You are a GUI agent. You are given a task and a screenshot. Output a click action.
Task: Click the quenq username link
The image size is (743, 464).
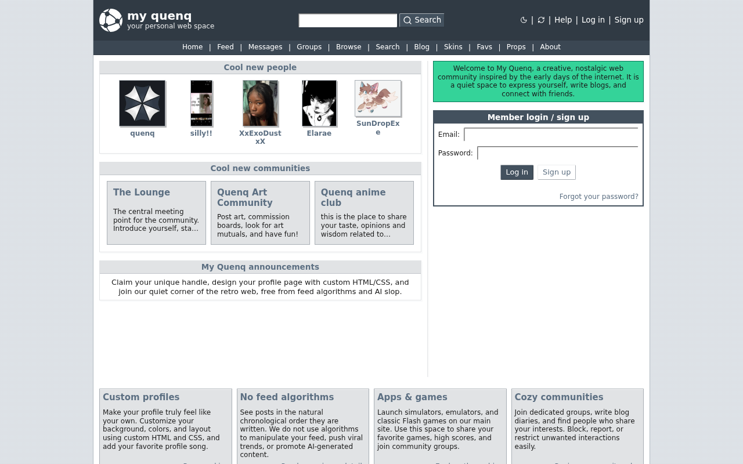pyautogui.click(x=142, y=133)
